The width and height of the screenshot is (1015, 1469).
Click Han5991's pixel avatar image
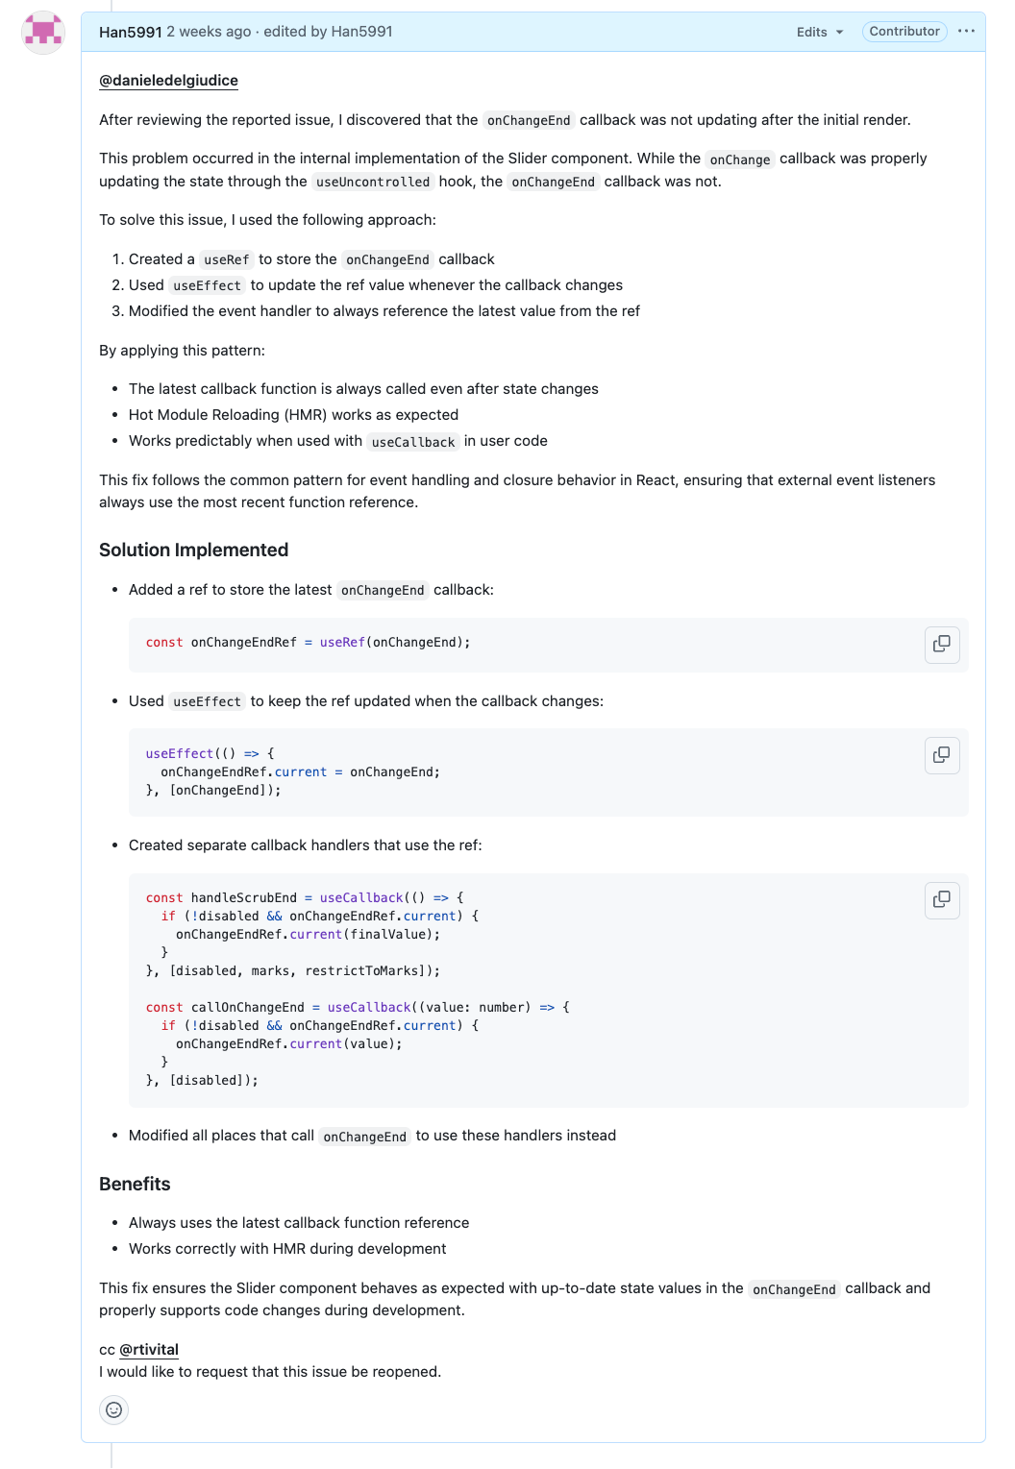[42, 32]
